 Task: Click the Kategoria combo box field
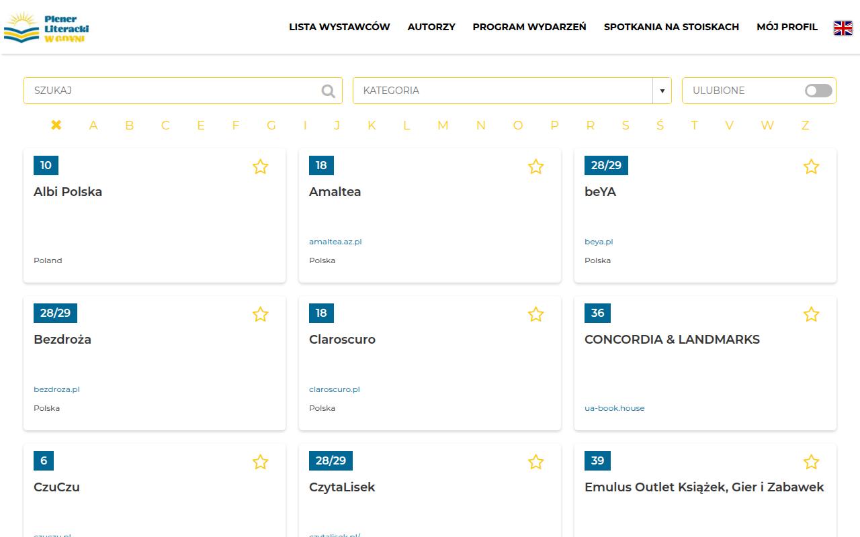512,91
